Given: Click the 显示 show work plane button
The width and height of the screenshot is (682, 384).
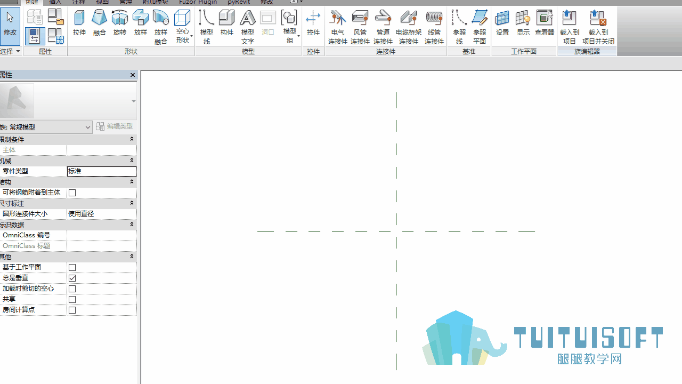Looking at the screenshot, I should pos(523,23).
